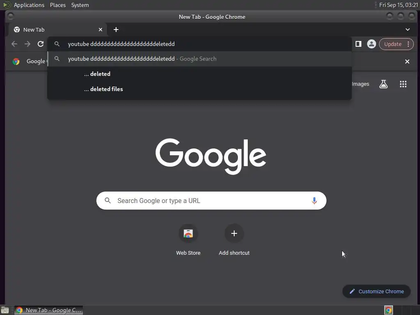This screenshot has height=315, width=420.
Task: Open a new tab with the plus icon
Action: coord(116,30)
